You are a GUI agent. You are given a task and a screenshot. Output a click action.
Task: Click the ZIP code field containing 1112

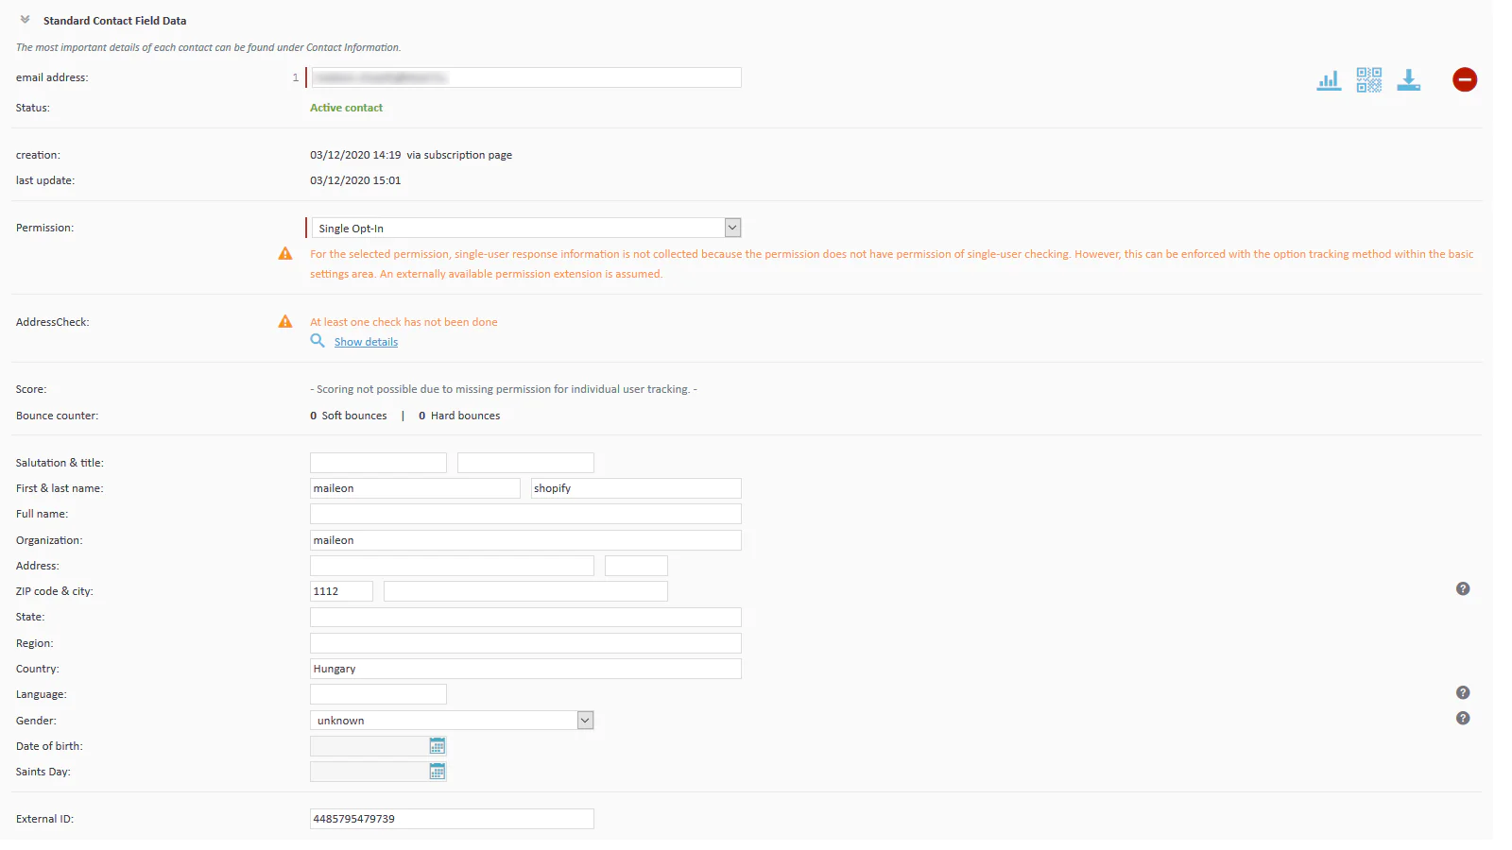[341, 591]
